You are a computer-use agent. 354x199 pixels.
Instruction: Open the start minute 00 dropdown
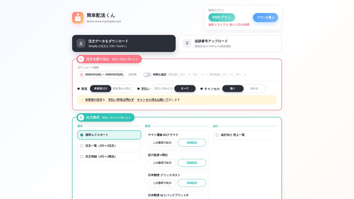pos(196,75)
